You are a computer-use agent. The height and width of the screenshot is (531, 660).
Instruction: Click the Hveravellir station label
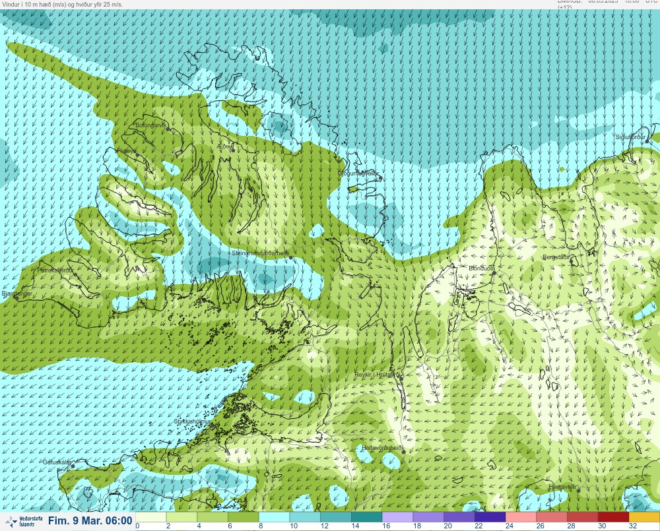click(x=563, y=487)
